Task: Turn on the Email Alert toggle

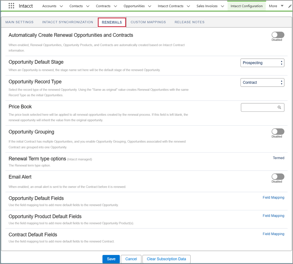Action: [277, 177]
